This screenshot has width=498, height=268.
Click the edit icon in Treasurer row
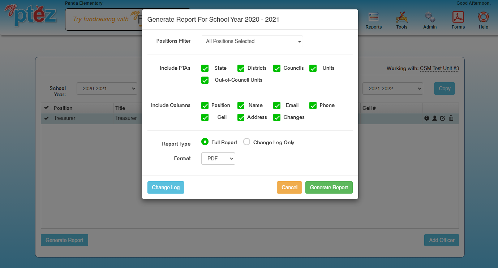443,118
